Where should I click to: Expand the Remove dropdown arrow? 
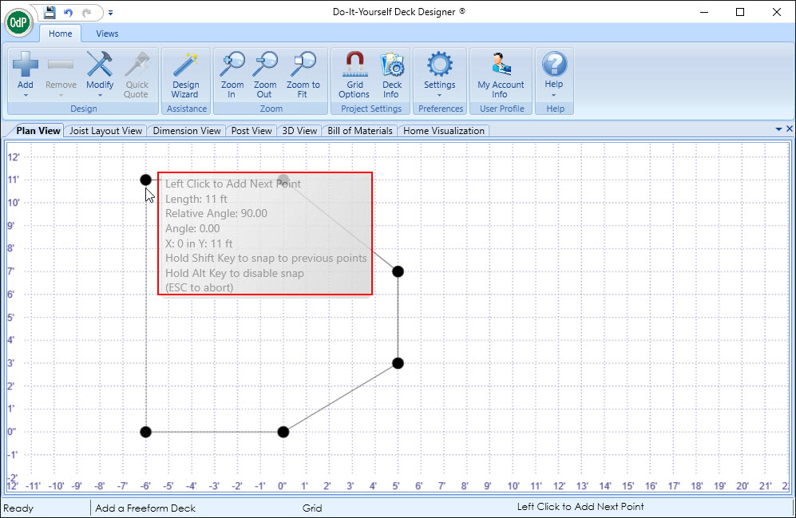point(61,95)
